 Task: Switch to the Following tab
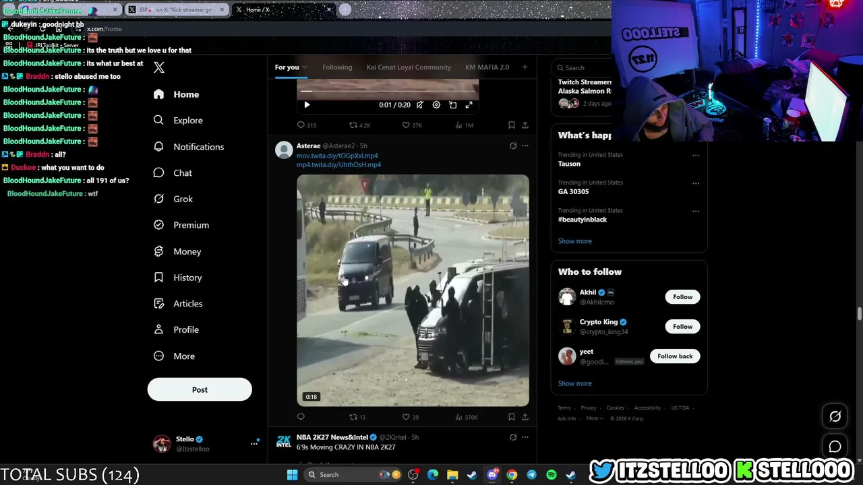pyautogui.click(x=337, y=67)
